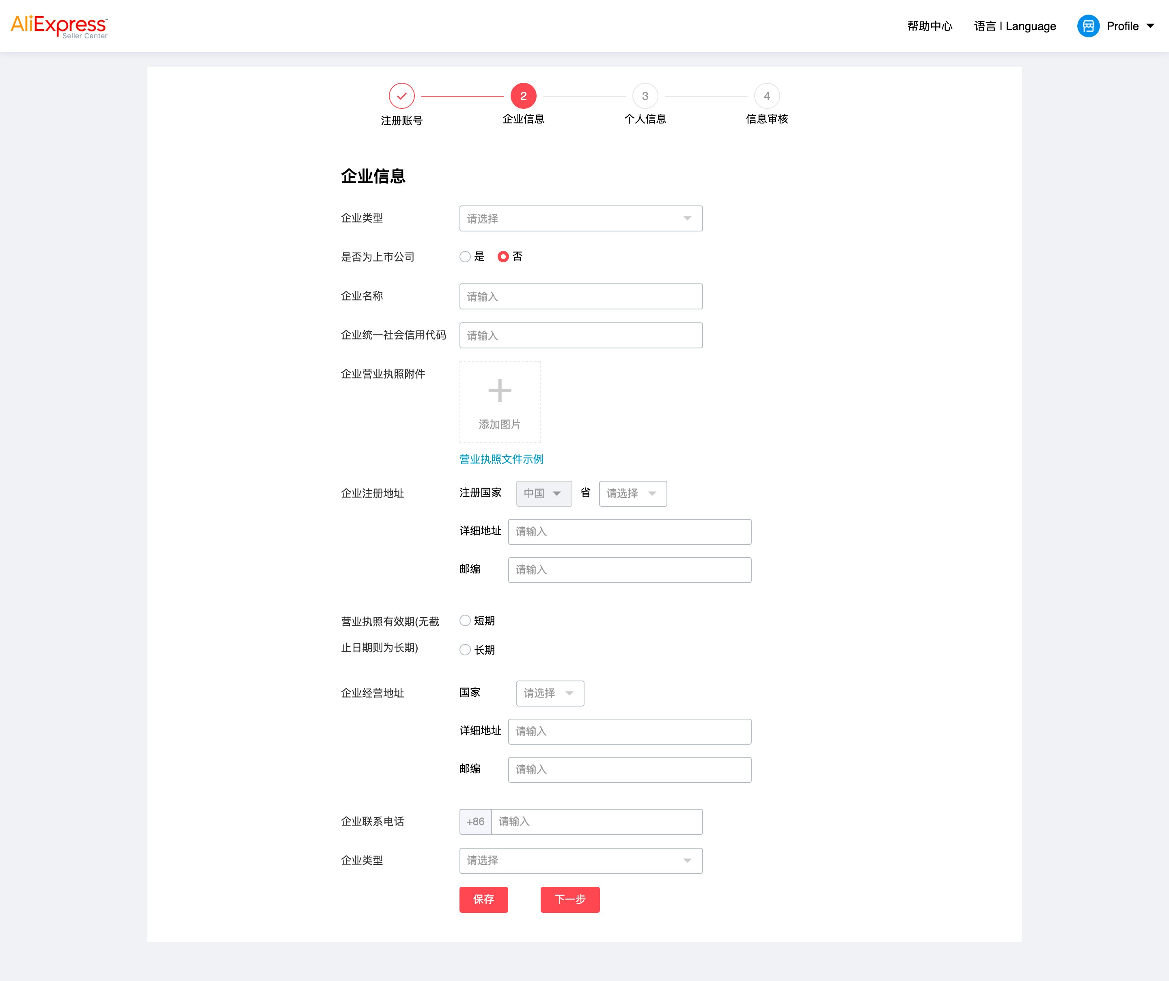Screen dimensions: 1169x981
Task: Expand the 省 province dropdown
Action: click(x=632, y=493)
